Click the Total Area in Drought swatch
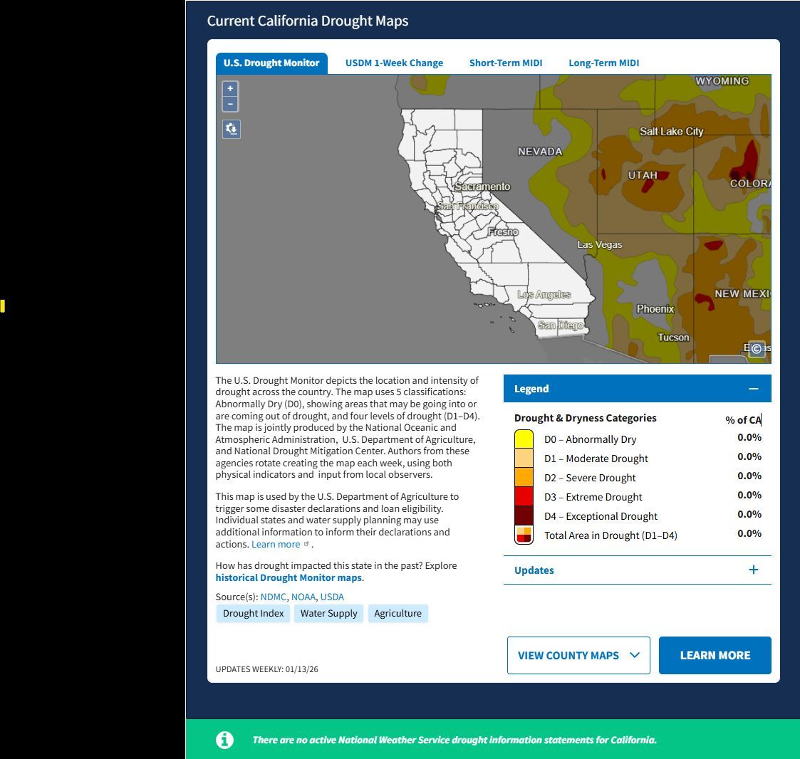 click(524, 535)
